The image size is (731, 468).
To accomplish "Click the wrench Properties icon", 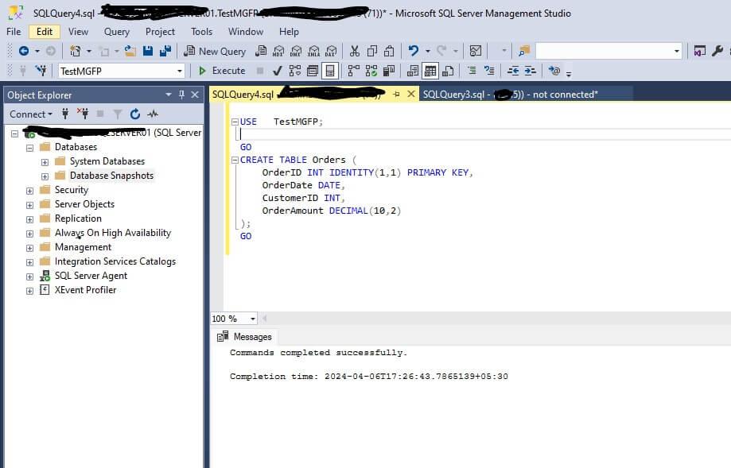I will [x=719, y=51].
